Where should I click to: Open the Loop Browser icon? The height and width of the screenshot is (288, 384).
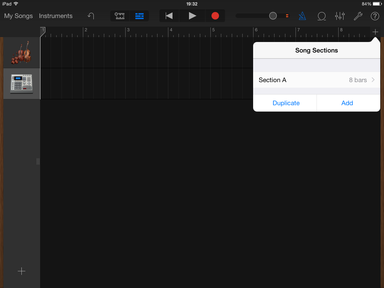321,16
